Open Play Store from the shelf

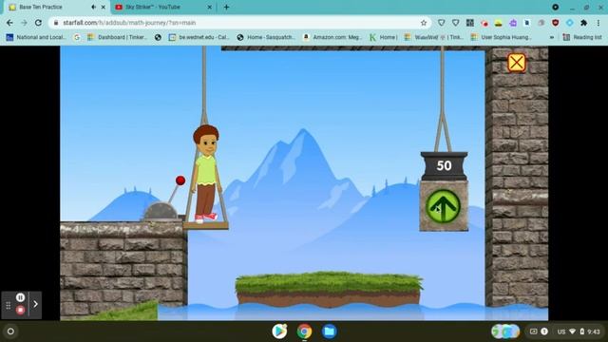coord(279,332)
